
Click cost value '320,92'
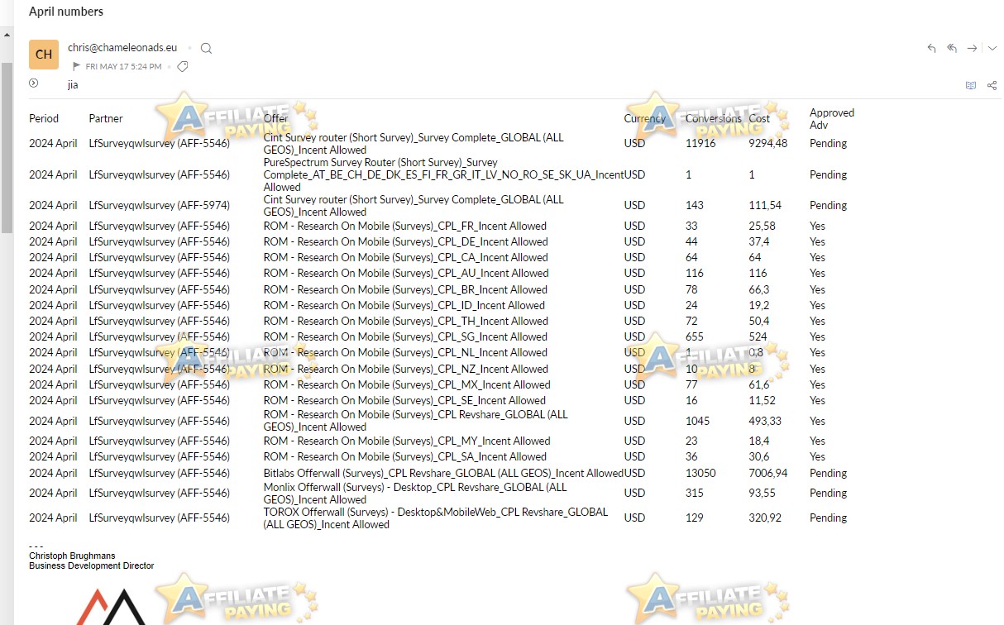[x=765, y=518]
